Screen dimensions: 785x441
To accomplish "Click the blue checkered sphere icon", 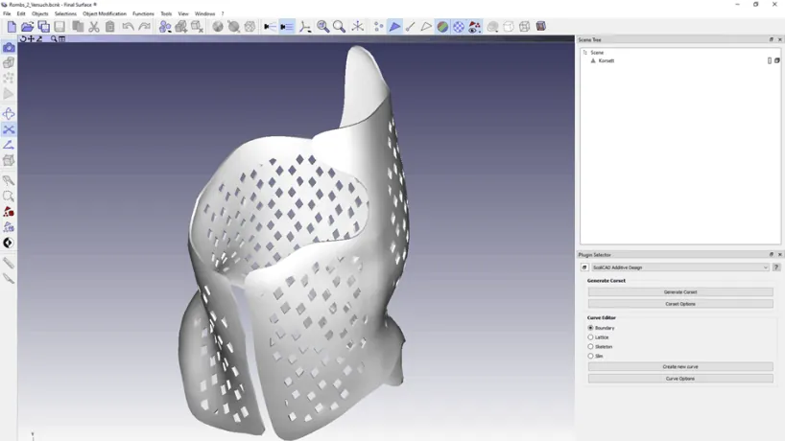I will pyautogui.click(x=459, y=27).
